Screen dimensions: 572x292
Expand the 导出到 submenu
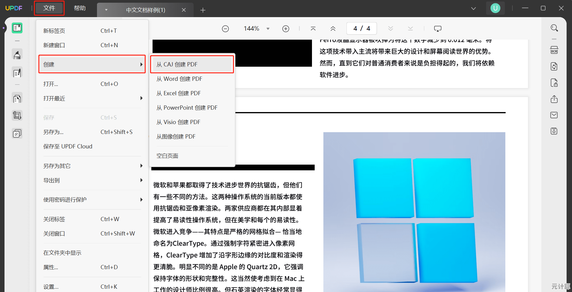click(141, 180)
